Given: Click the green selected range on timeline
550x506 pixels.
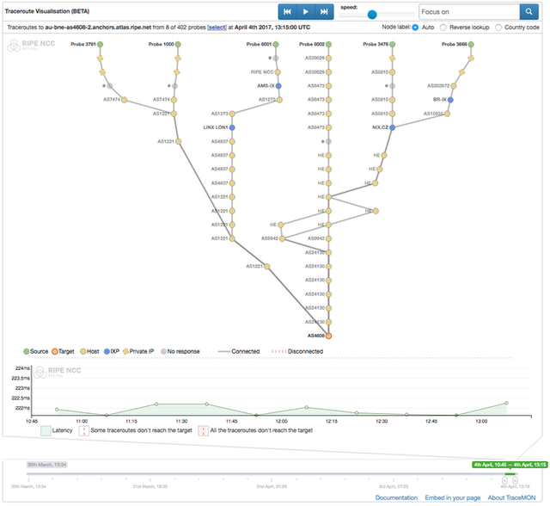Looking at the screenshot, I should [x=510, y=474].
